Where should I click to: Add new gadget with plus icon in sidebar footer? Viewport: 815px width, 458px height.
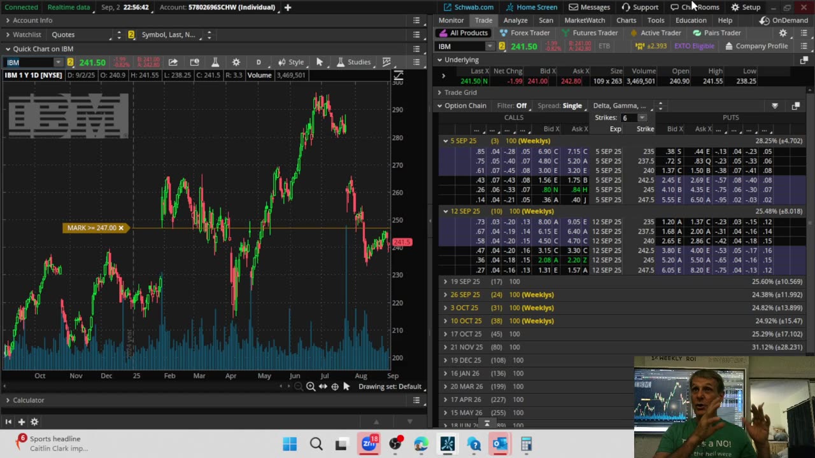pyautogui.click(x=21, y=422)
